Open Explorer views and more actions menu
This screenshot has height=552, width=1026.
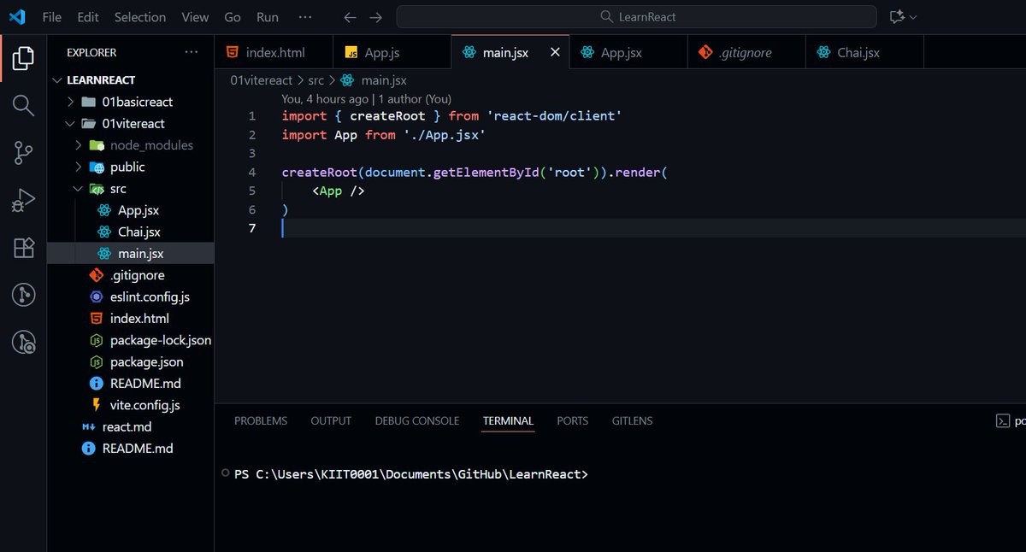[191, 52]
